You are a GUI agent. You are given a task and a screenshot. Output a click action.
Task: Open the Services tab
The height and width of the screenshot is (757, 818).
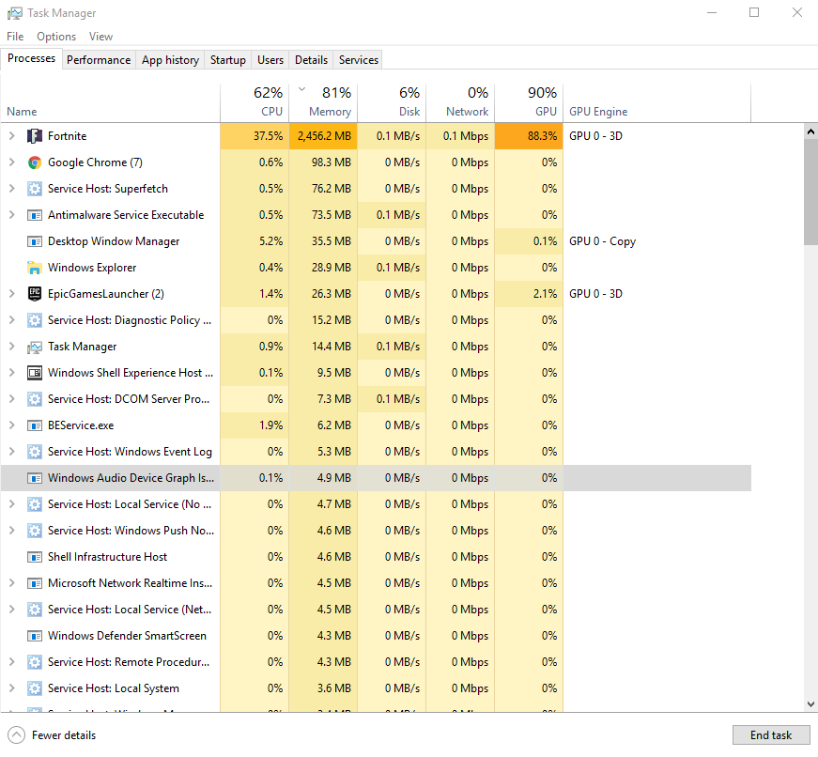tap(359, 60)
